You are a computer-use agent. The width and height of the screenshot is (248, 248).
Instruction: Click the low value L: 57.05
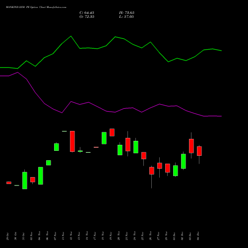pyautogui.click(x=126, y=17)
